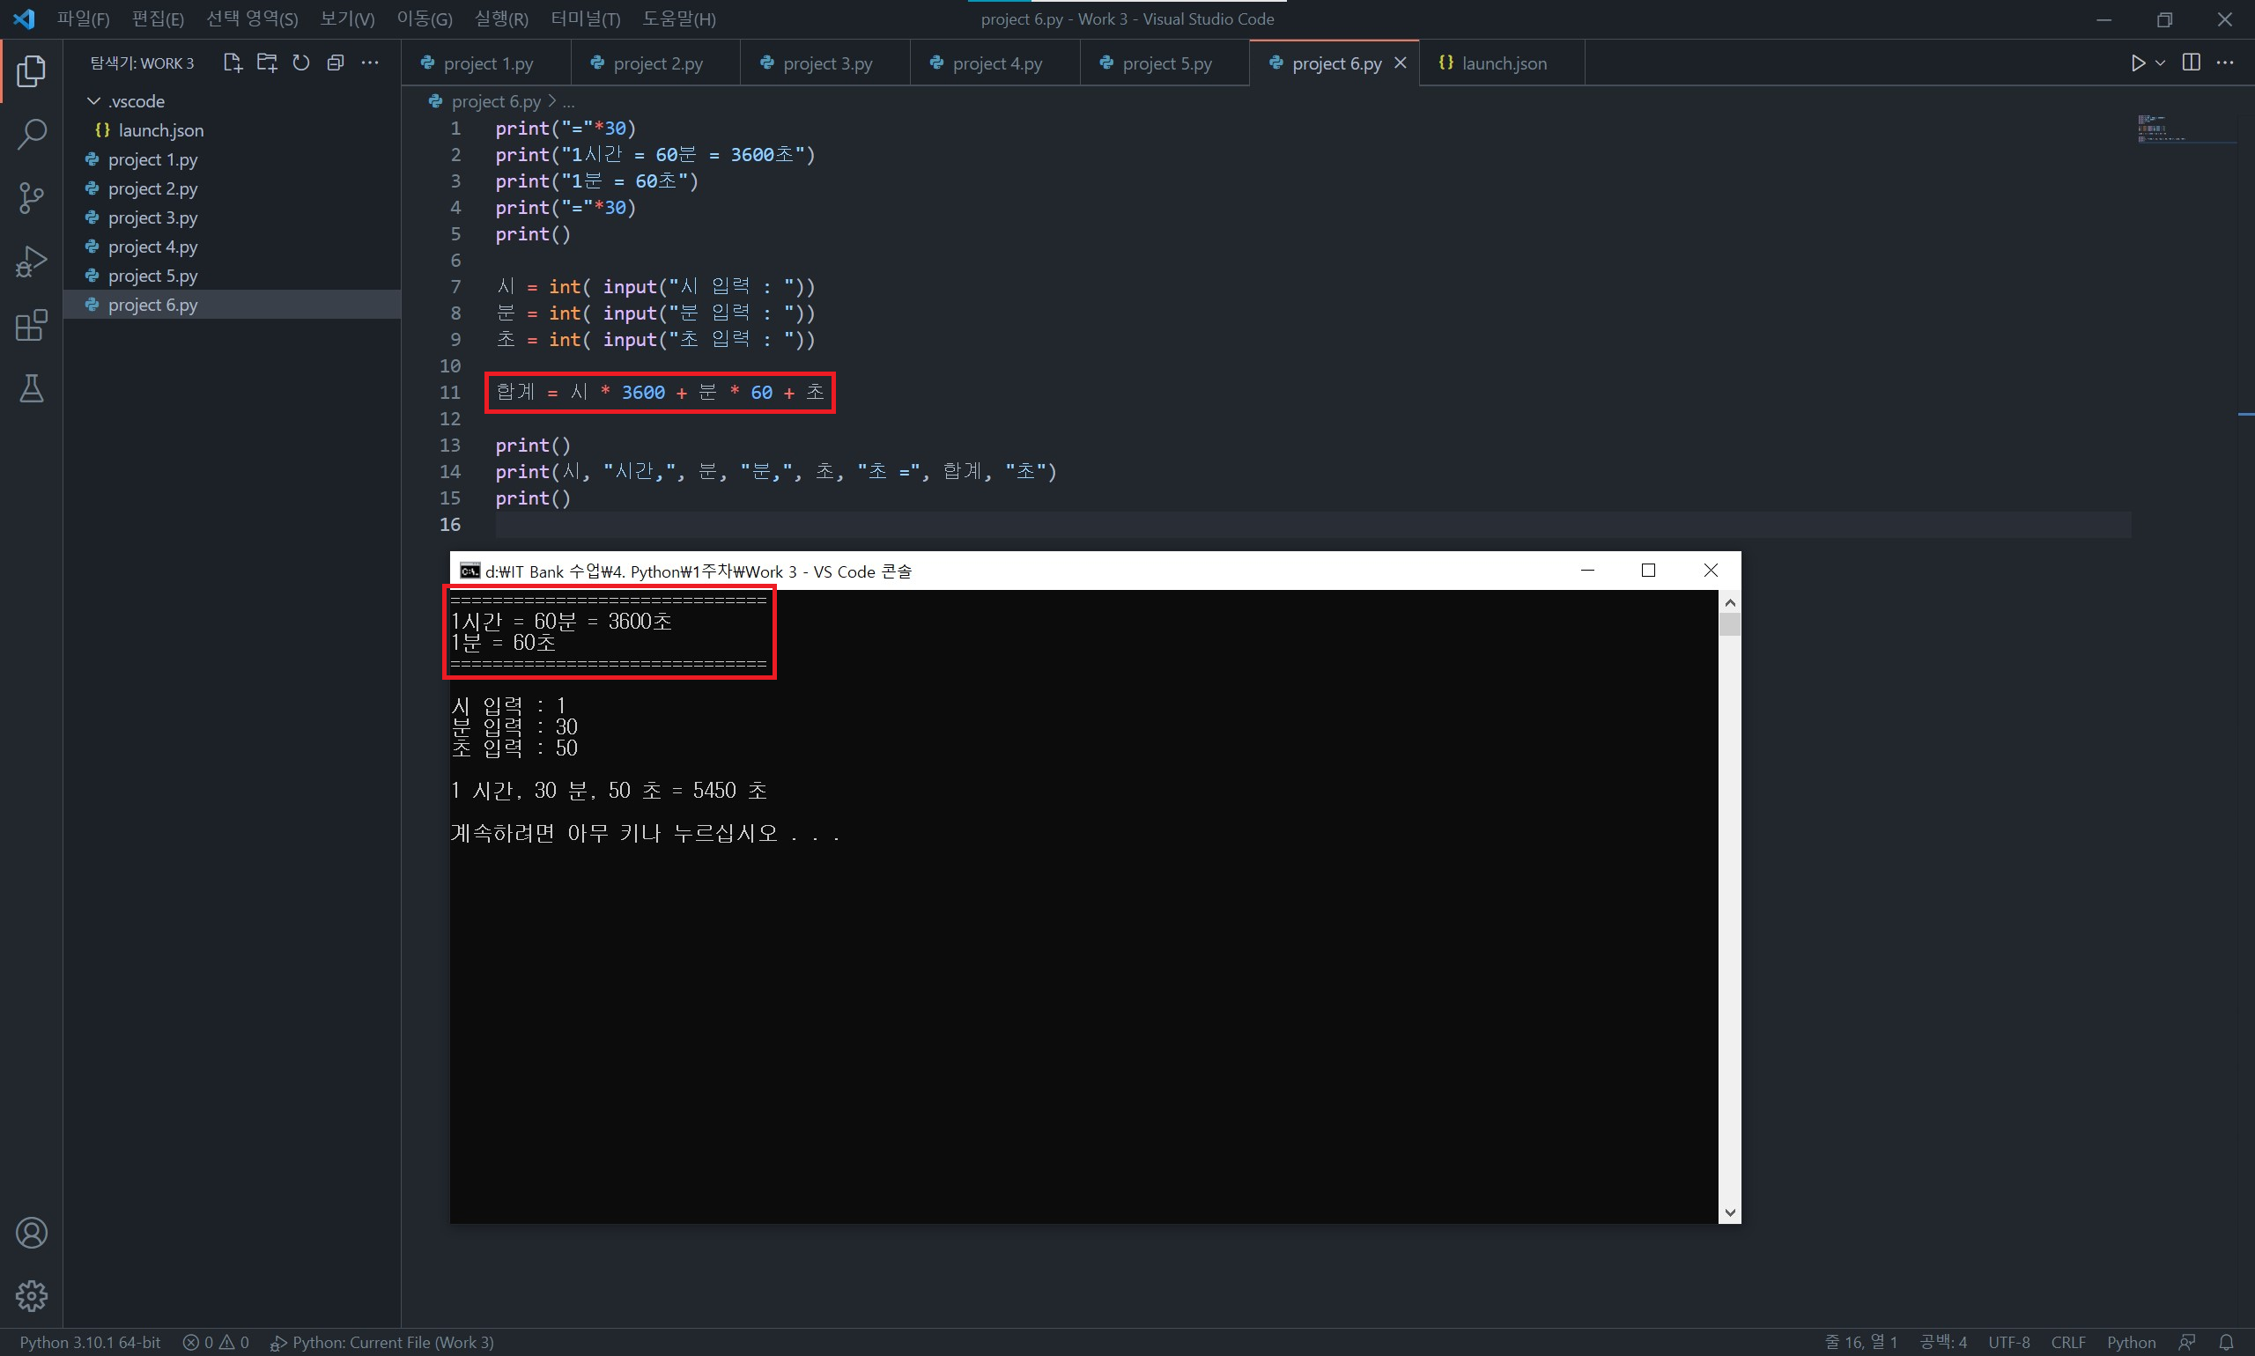
Task: Open the 터미널(T) menu
Action: (x=585, y=19)
